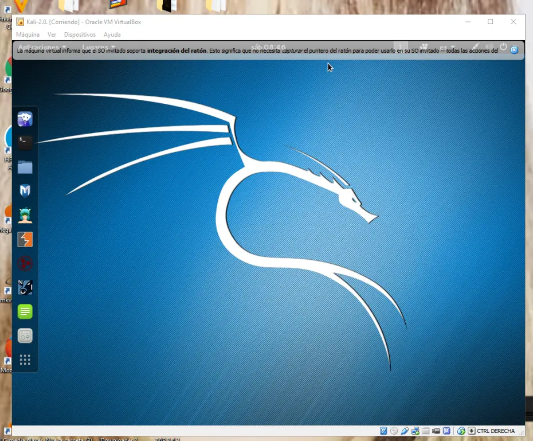
Task: Maximize the VirtualBox window
Action: (490, 21)
